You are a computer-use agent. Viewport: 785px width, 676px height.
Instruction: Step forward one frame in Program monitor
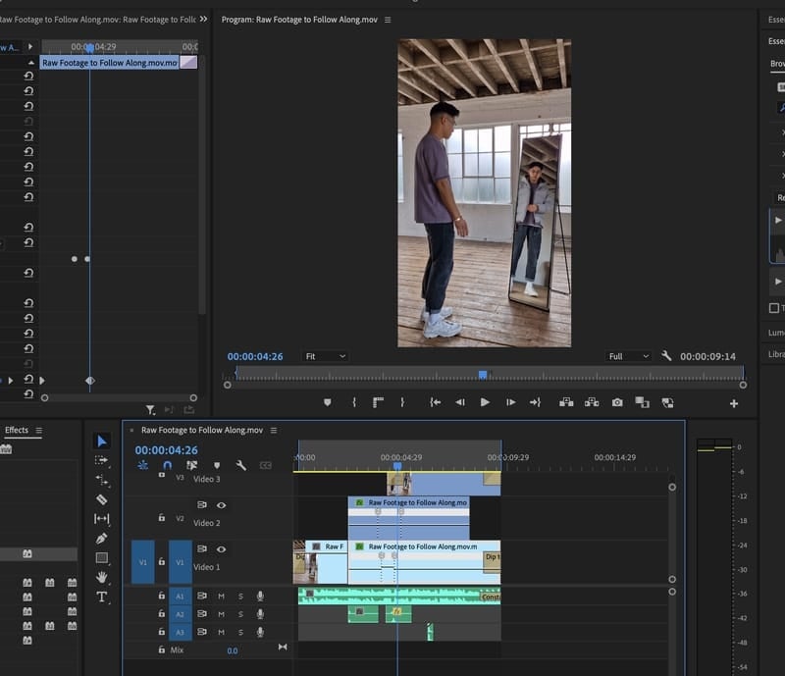click(510, 402)
